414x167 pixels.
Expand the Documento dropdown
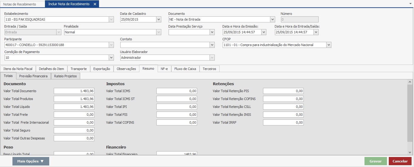[x=272, y=19]
